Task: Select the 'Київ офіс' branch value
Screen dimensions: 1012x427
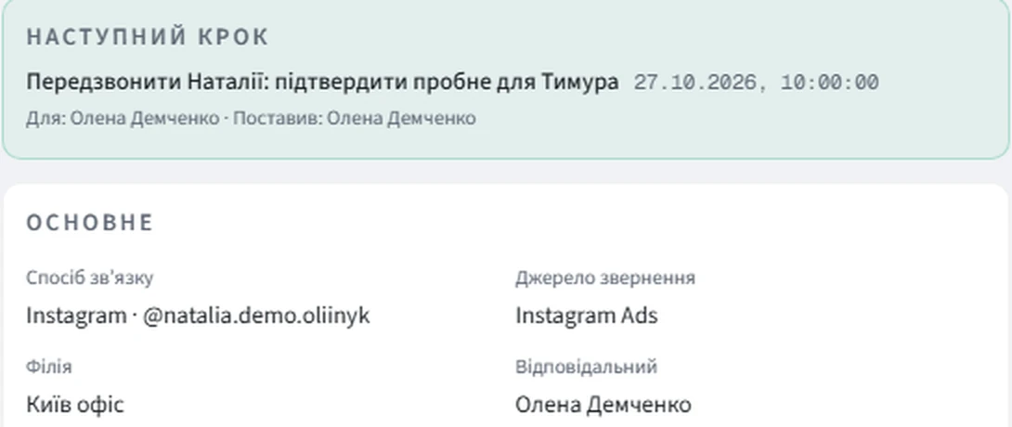Action: 75,405
